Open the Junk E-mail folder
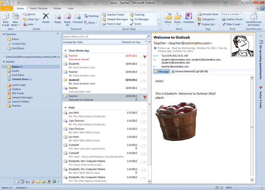The height and width of the screenshot is (190, 265). tap(16, 85)
